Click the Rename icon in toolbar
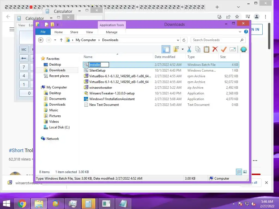 coord(233,49)
